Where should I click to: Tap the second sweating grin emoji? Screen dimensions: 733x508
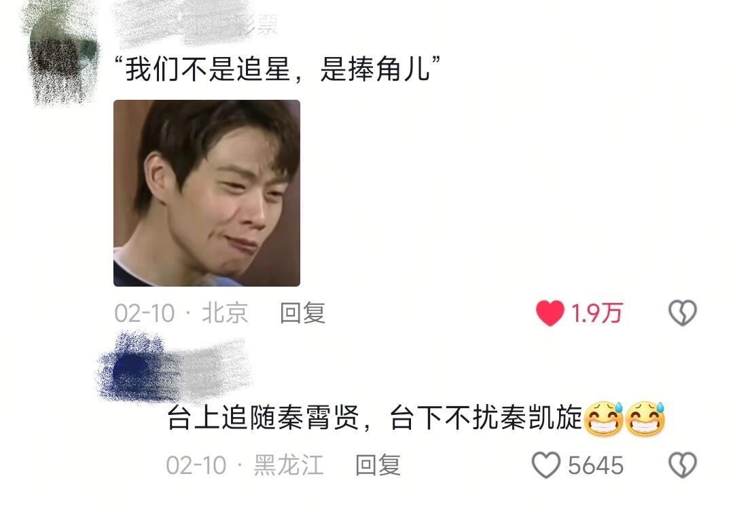click(645, 418)
